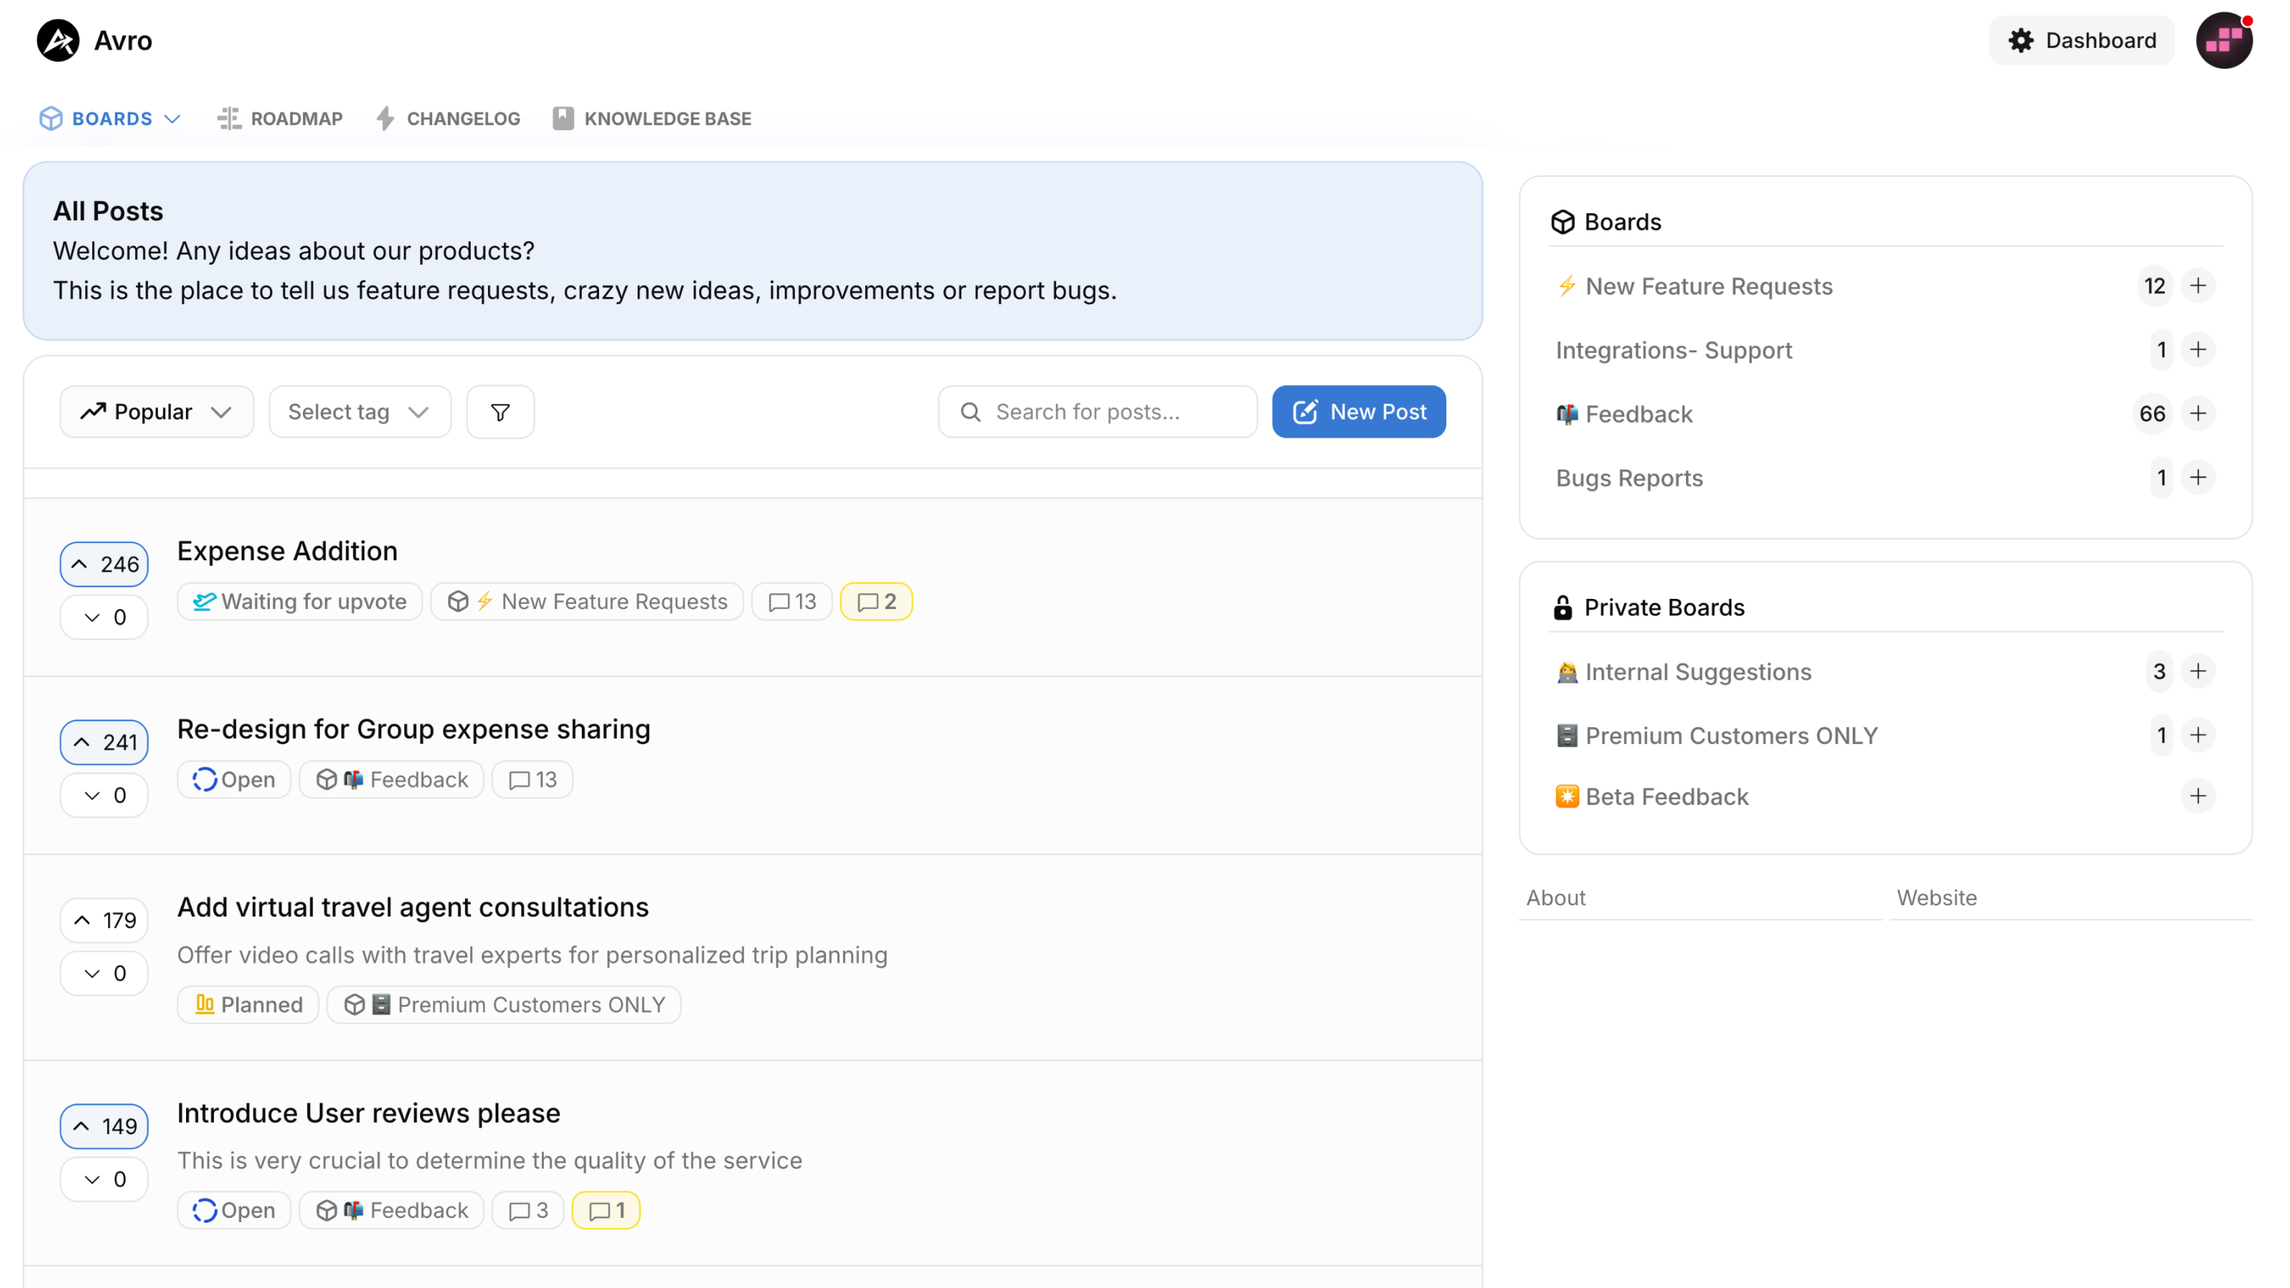Expand the Select tag dropdown
2290x1288 pixels.
pyautogui.click(x=359, y=411)
